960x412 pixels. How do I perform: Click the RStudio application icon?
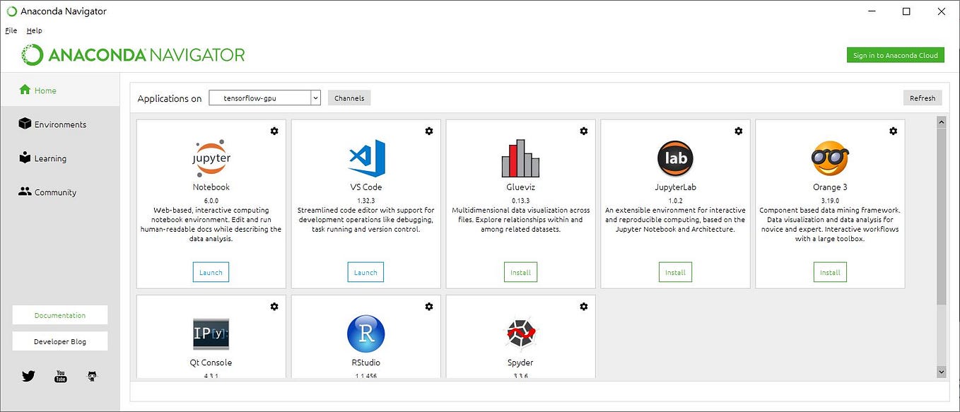(x=365, y=333)
